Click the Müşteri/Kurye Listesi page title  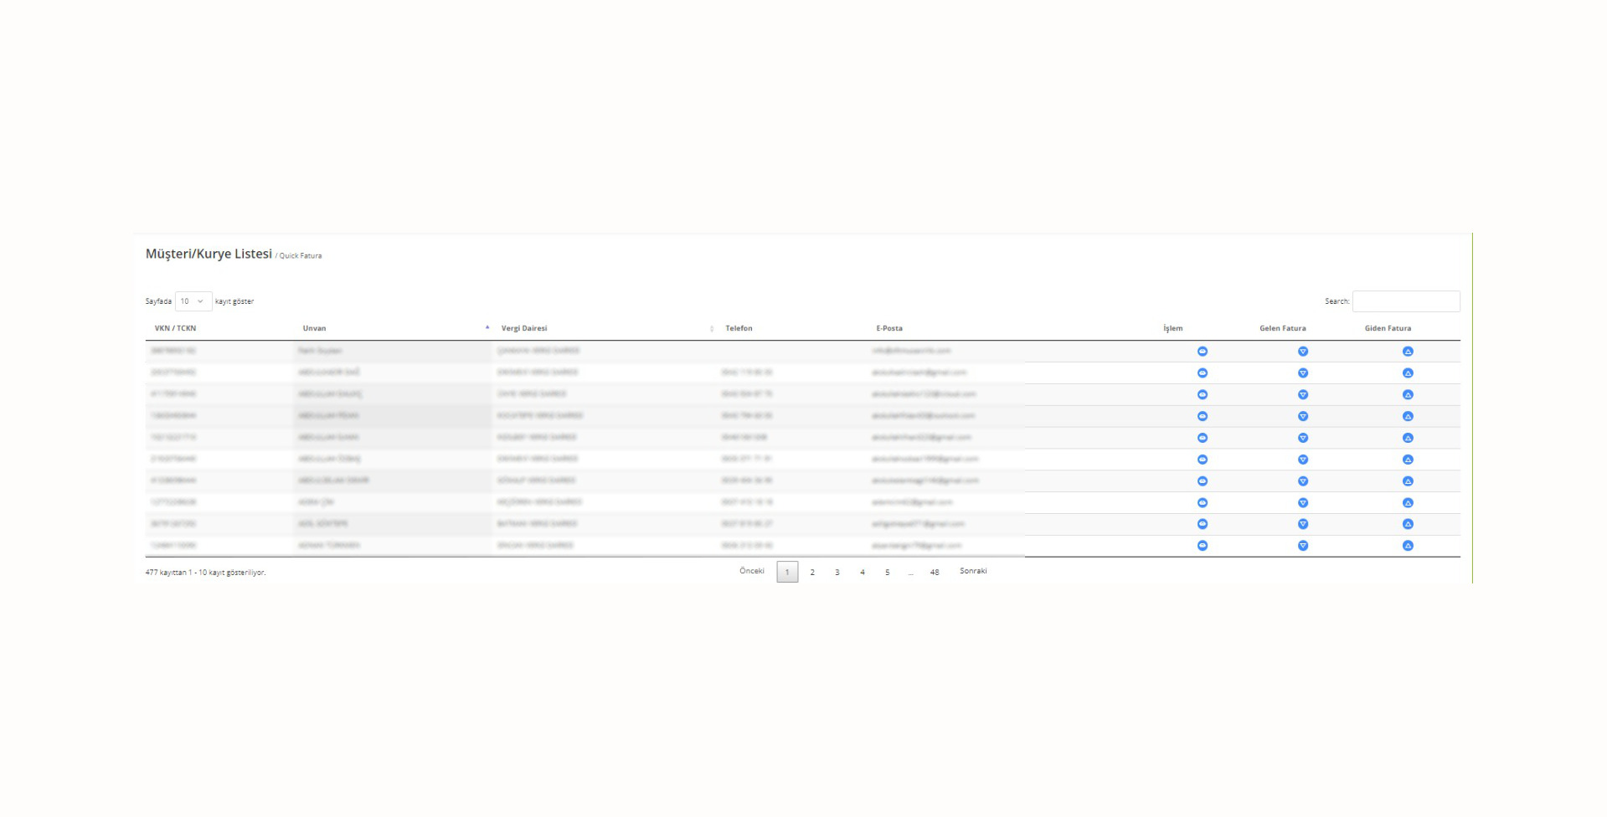209,254
